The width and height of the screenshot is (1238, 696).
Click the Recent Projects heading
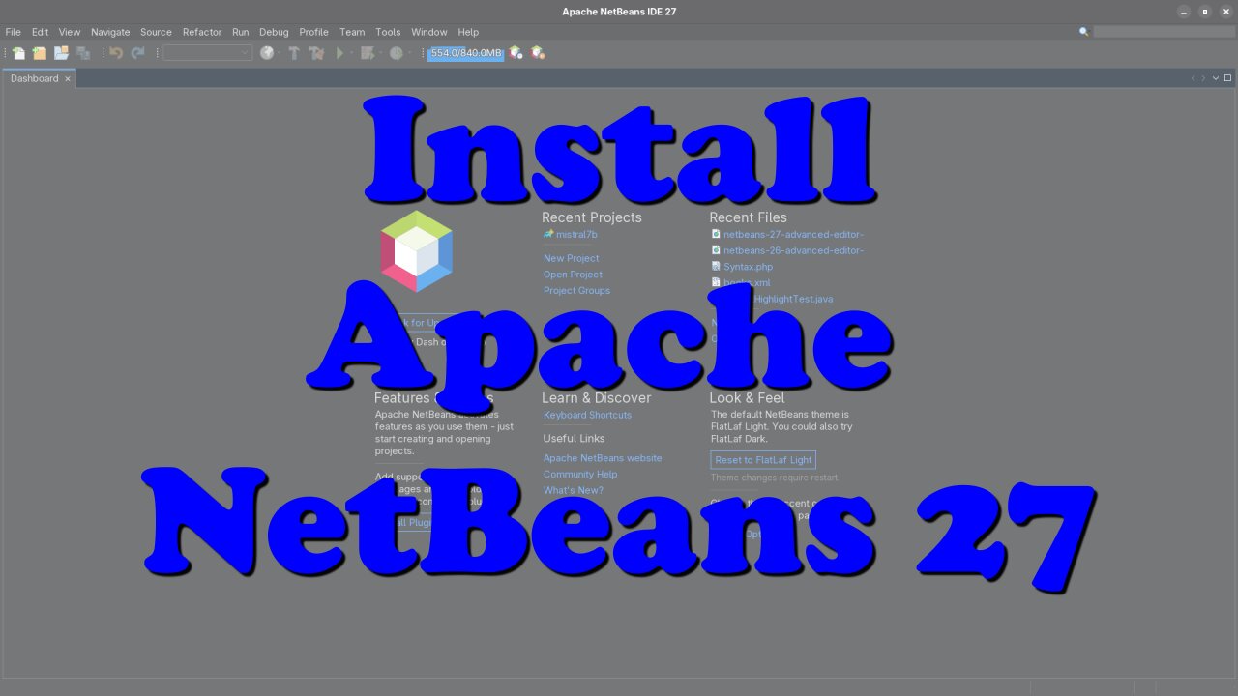click(x=592, y=217)
